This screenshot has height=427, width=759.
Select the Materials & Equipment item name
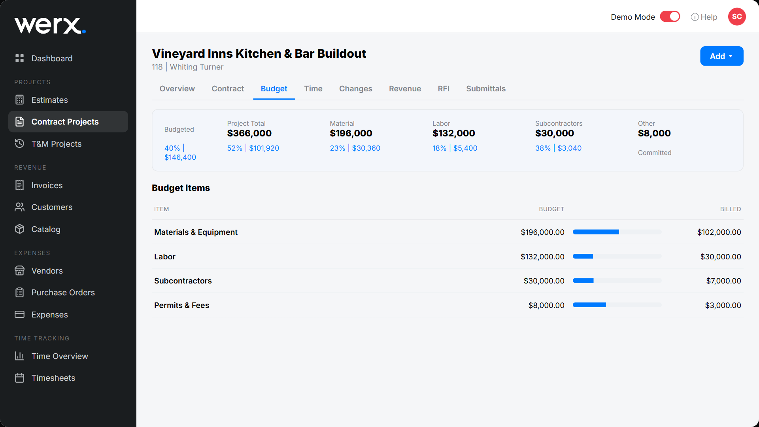(196, 232)
